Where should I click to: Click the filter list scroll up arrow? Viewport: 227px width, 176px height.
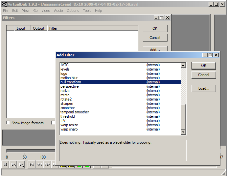(183, 65)
